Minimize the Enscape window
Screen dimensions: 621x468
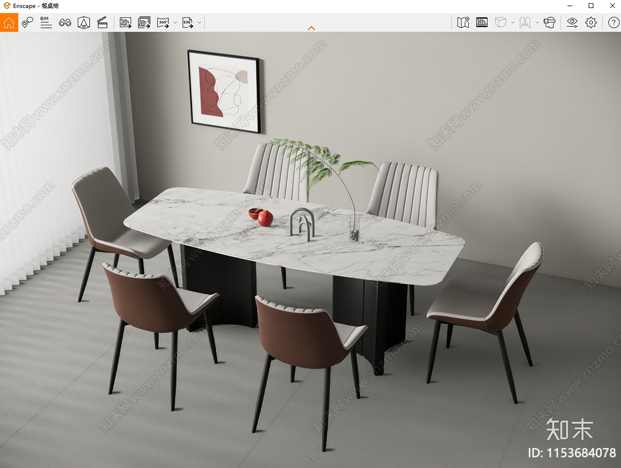pyautogui.click(x=570, y=6)
